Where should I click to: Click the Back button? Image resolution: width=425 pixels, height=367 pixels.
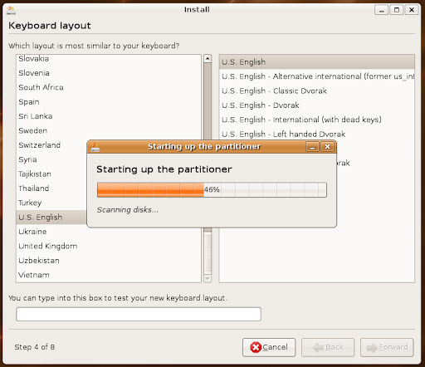click(328, 347)
